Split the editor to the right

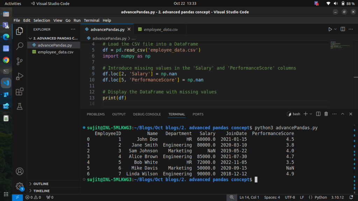point(343,29)
